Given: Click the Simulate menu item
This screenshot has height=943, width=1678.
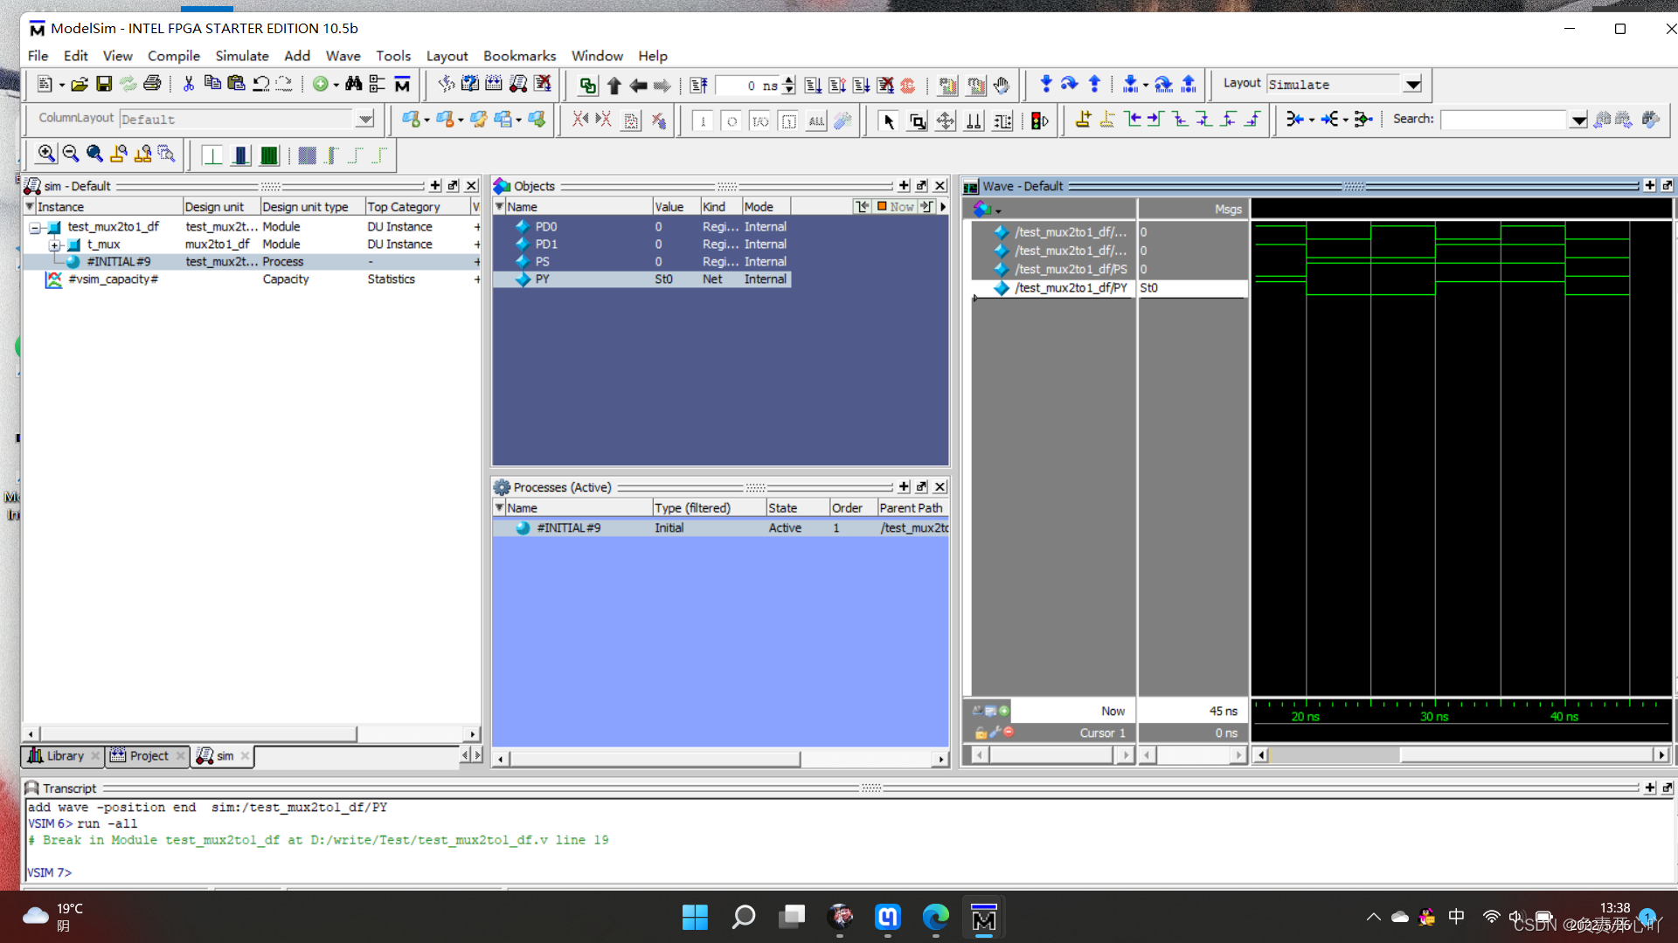Looking at the screenshot, I should [239, 55].
